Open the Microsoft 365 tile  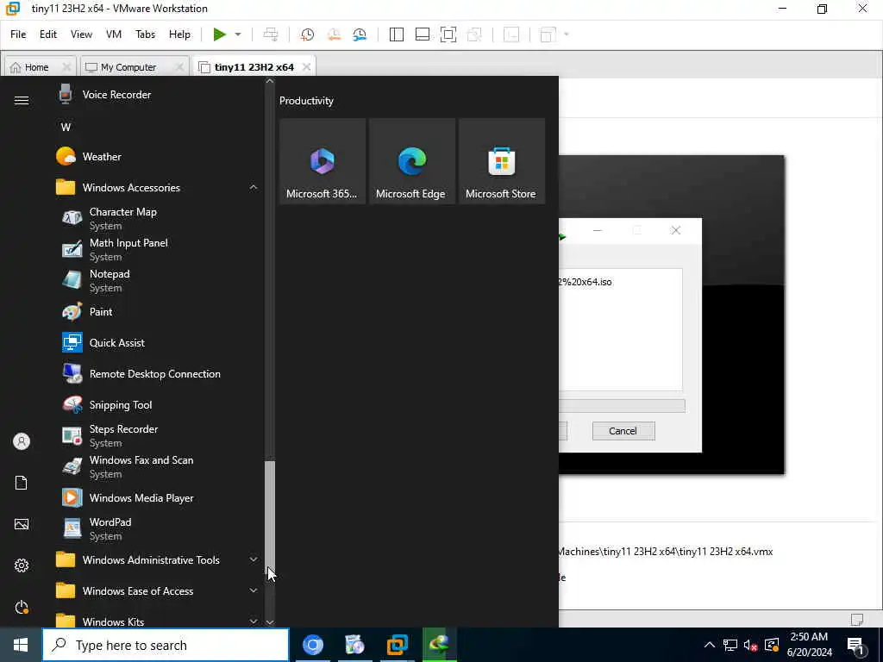tap(323, 160)
